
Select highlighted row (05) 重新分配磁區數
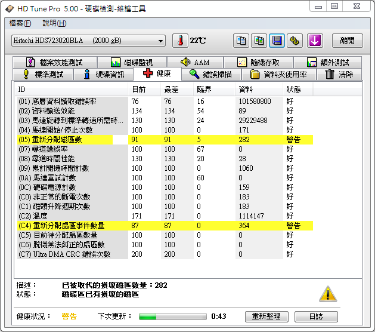165,140
